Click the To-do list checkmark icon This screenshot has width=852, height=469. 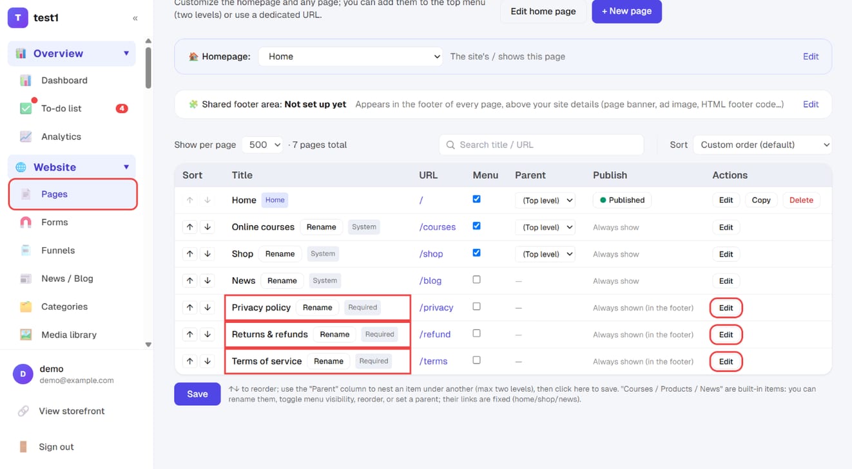[26, 108]
